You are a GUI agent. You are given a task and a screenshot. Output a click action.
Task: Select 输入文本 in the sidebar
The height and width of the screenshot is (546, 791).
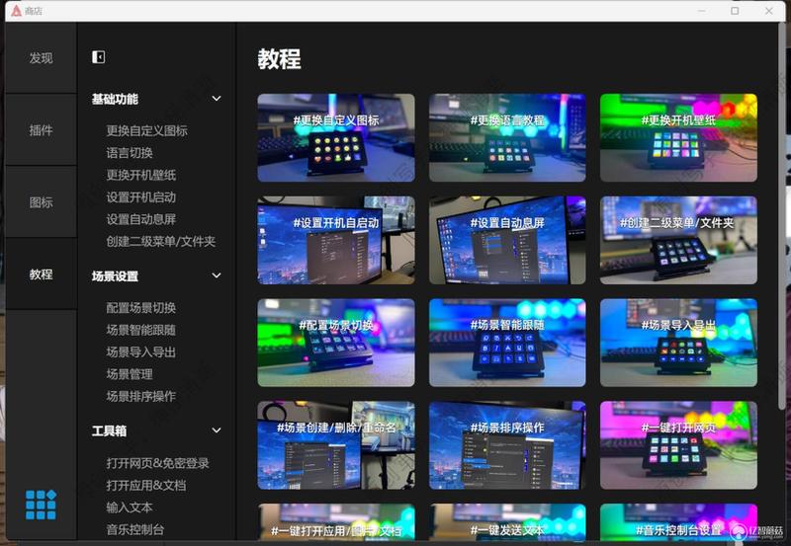[x=130, y=507]
